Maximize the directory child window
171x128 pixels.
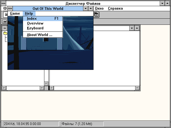click(137, 28)
